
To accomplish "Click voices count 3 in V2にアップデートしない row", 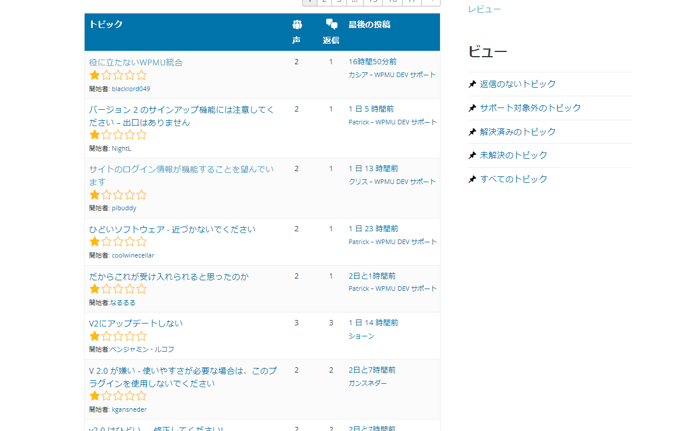I will point(296,323).
